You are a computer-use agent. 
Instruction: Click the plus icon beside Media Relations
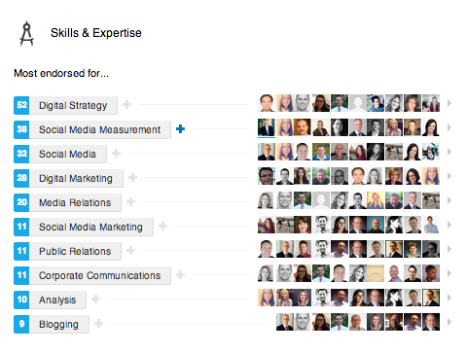click(130, 202)
